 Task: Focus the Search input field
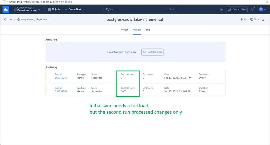point(140,9)
